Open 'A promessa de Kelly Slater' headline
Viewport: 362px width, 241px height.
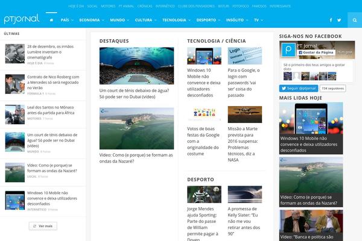pyautogui.click(x=244, y=221)
